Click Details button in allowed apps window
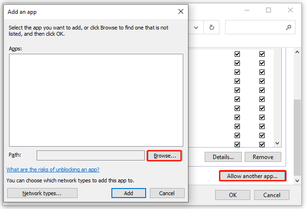The width and height of the screenshot is (307, 209). pyautogui.click(x=223, y=157)
